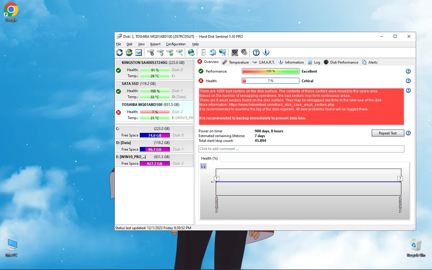Open the Report menu
The height and width of the screenshot is (270, 432).
[x=155, y=44]
